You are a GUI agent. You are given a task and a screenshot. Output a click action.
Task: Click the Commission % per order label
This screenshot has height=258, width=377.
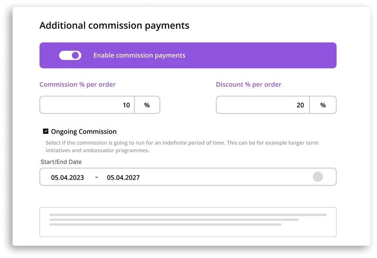click(77, 85)
